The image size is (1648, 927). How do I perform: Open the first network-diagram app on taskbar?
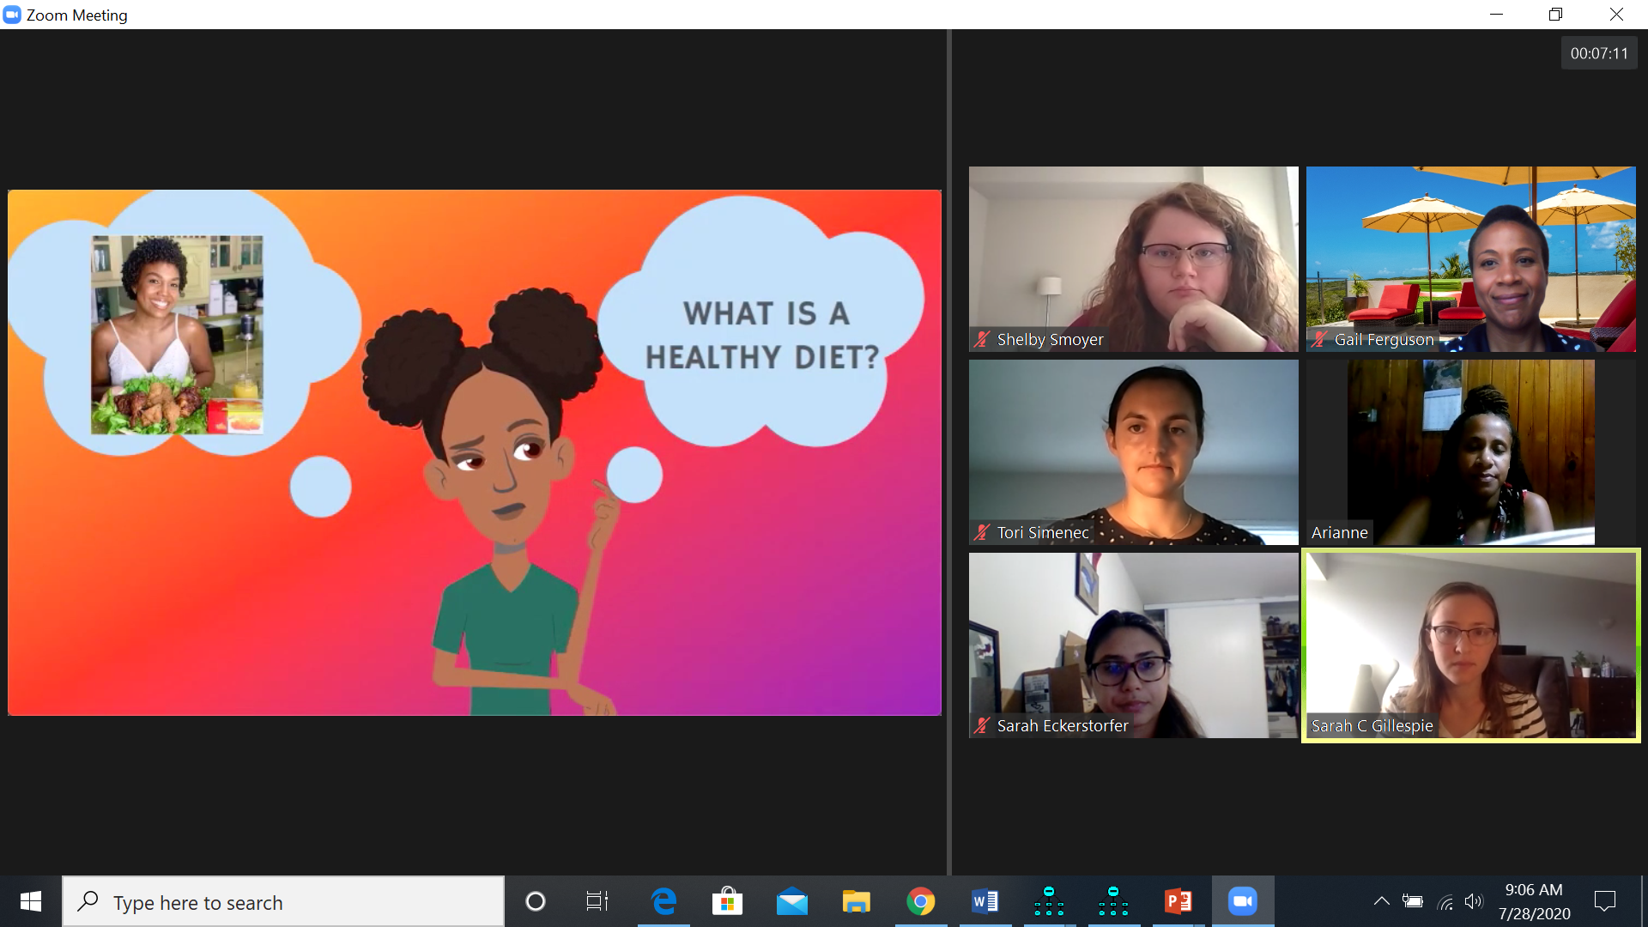[1049, 901]
